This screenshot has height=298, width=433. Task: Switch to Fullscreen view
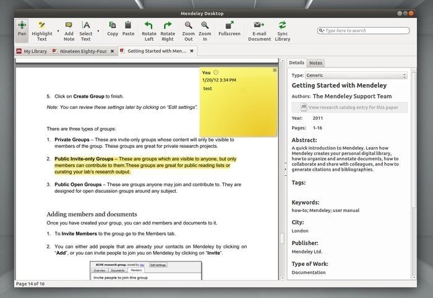[x=229, y=28]
